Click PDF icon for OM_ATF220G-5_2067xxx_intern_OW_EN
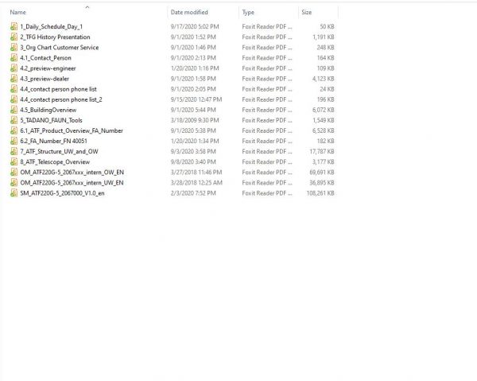The height and width of the screenshot is (381, 477). (14, 172)
